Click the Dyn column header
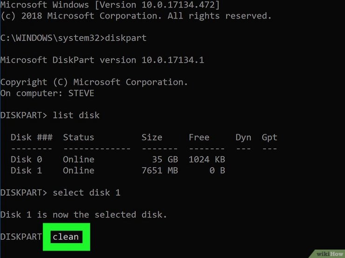This screenshot has height=258, width=345. click(x=243, y=138)
